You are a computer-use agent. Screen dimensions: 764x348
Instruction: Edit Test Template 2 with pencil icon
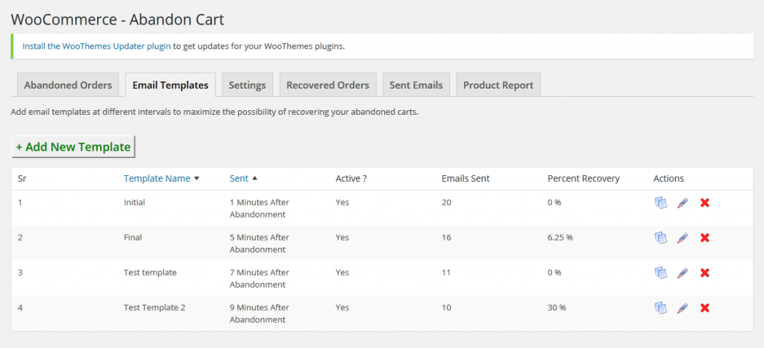[683, 308]
